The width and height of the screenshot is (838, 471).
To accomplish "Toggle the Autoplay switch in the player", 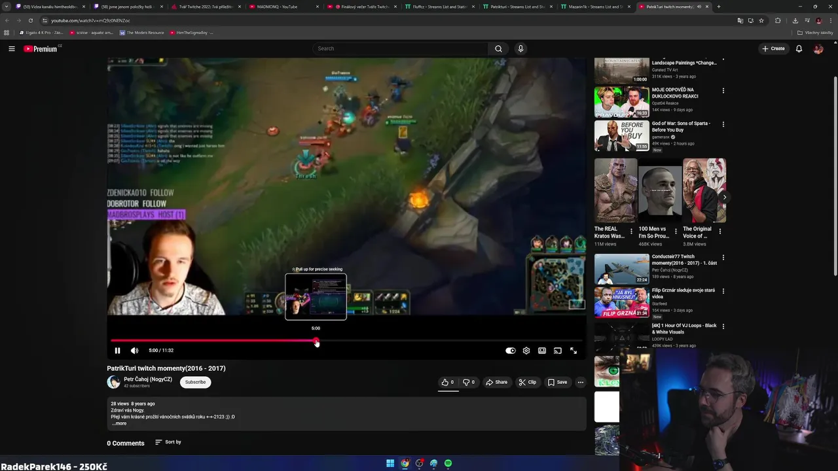I will tap(511, 351).
